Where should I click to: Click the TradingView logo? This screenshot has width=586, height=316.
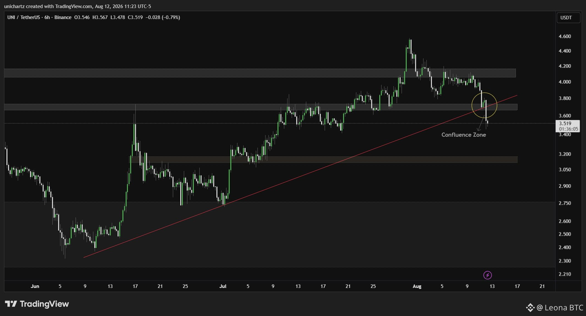pos(37,304)
